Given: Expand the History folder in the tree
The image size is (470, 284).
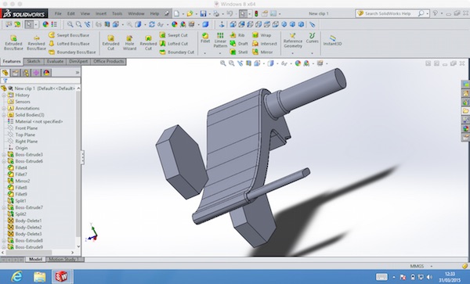Looking at the screenshot, I should [x=4, y=95].
